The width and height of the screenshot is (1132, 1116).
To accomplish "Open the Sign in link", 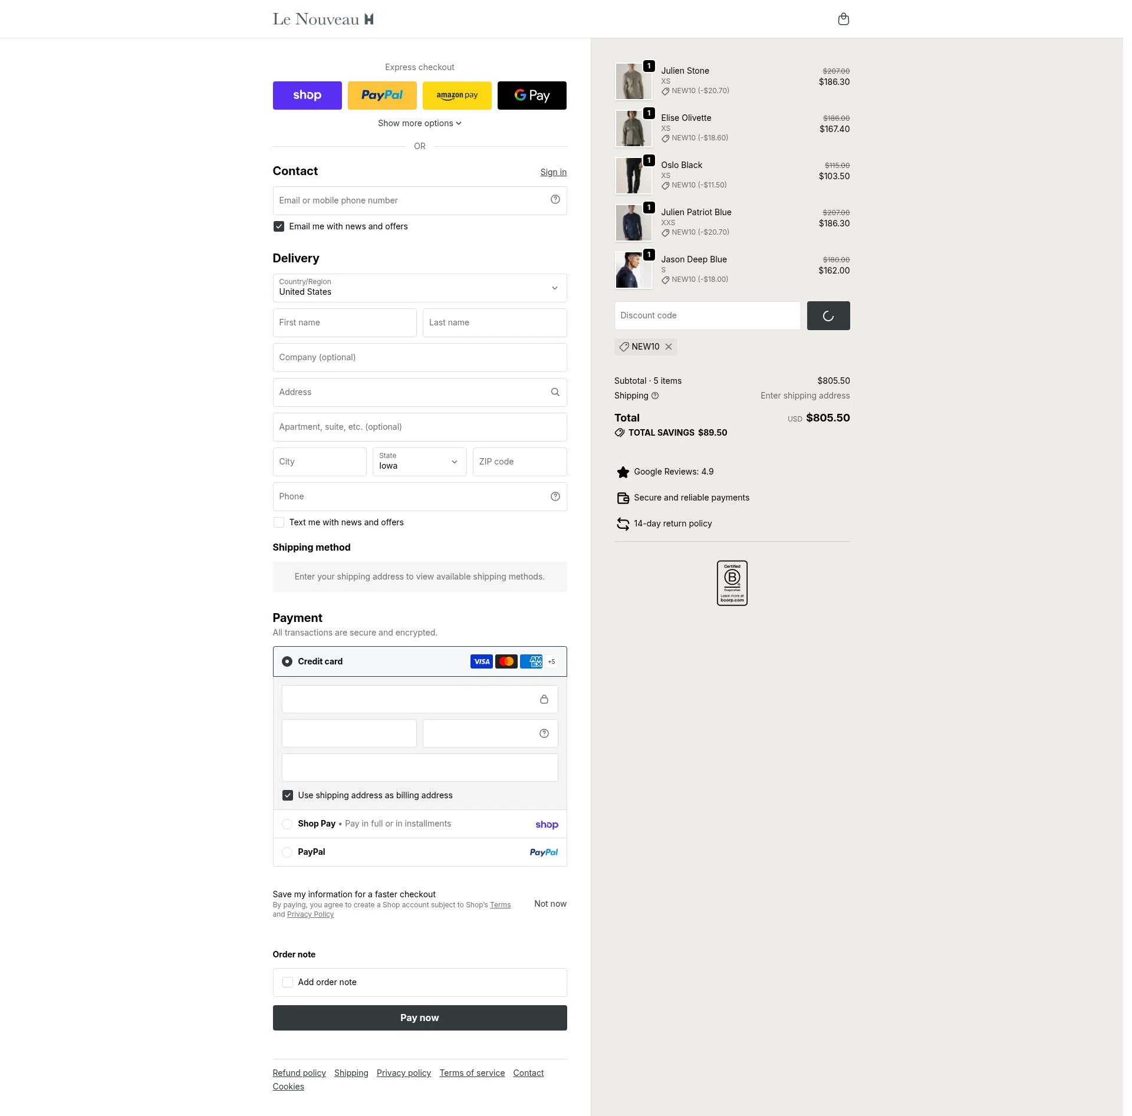I will tap(553, 172).
